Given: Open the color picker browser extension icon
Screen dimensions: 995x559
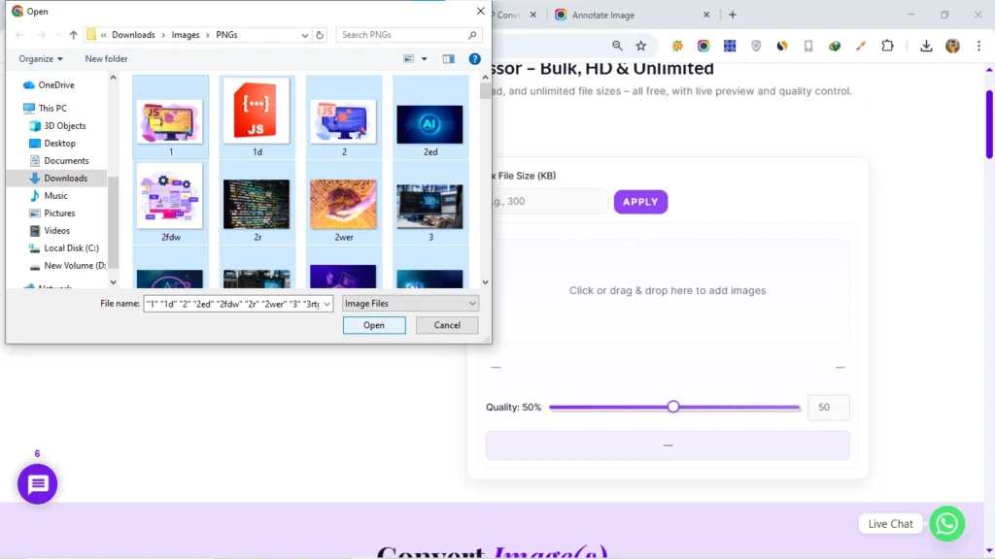Looking at the screenshot, I should 859,46.
